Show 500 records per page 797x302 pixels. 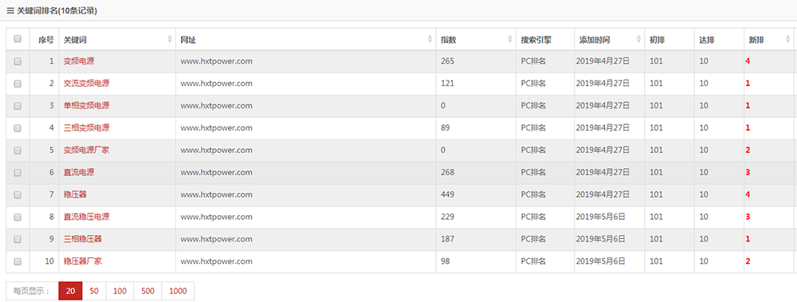[148, 292]
